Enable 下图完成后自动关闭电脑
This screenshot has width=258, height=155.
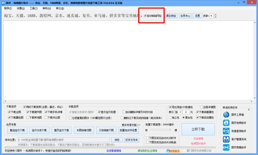coord(148,143)
